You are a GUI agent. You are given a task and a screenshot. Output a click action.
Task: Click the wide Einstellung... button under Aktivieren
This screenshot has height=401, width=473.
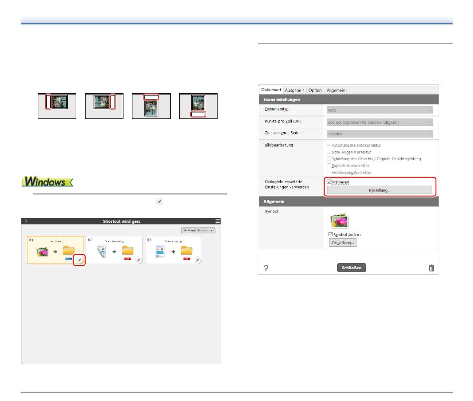pos(379,190)
